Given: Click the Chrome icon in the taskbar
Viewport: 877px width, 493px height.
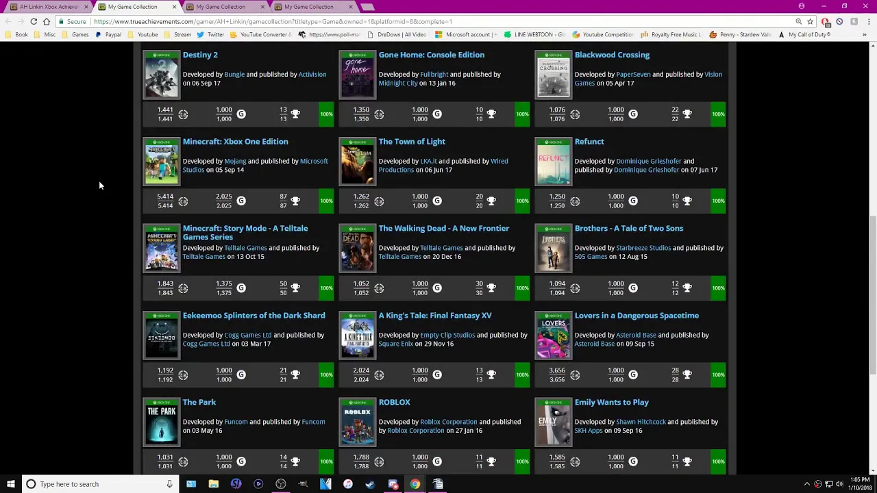Looking at the screenshot, I should (x=415, y=484).
